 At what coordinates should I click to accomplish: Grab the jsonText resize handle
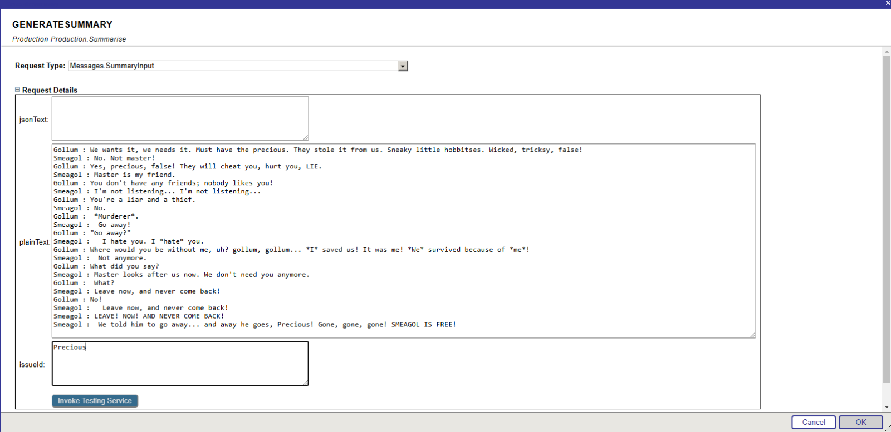point(306,137)
